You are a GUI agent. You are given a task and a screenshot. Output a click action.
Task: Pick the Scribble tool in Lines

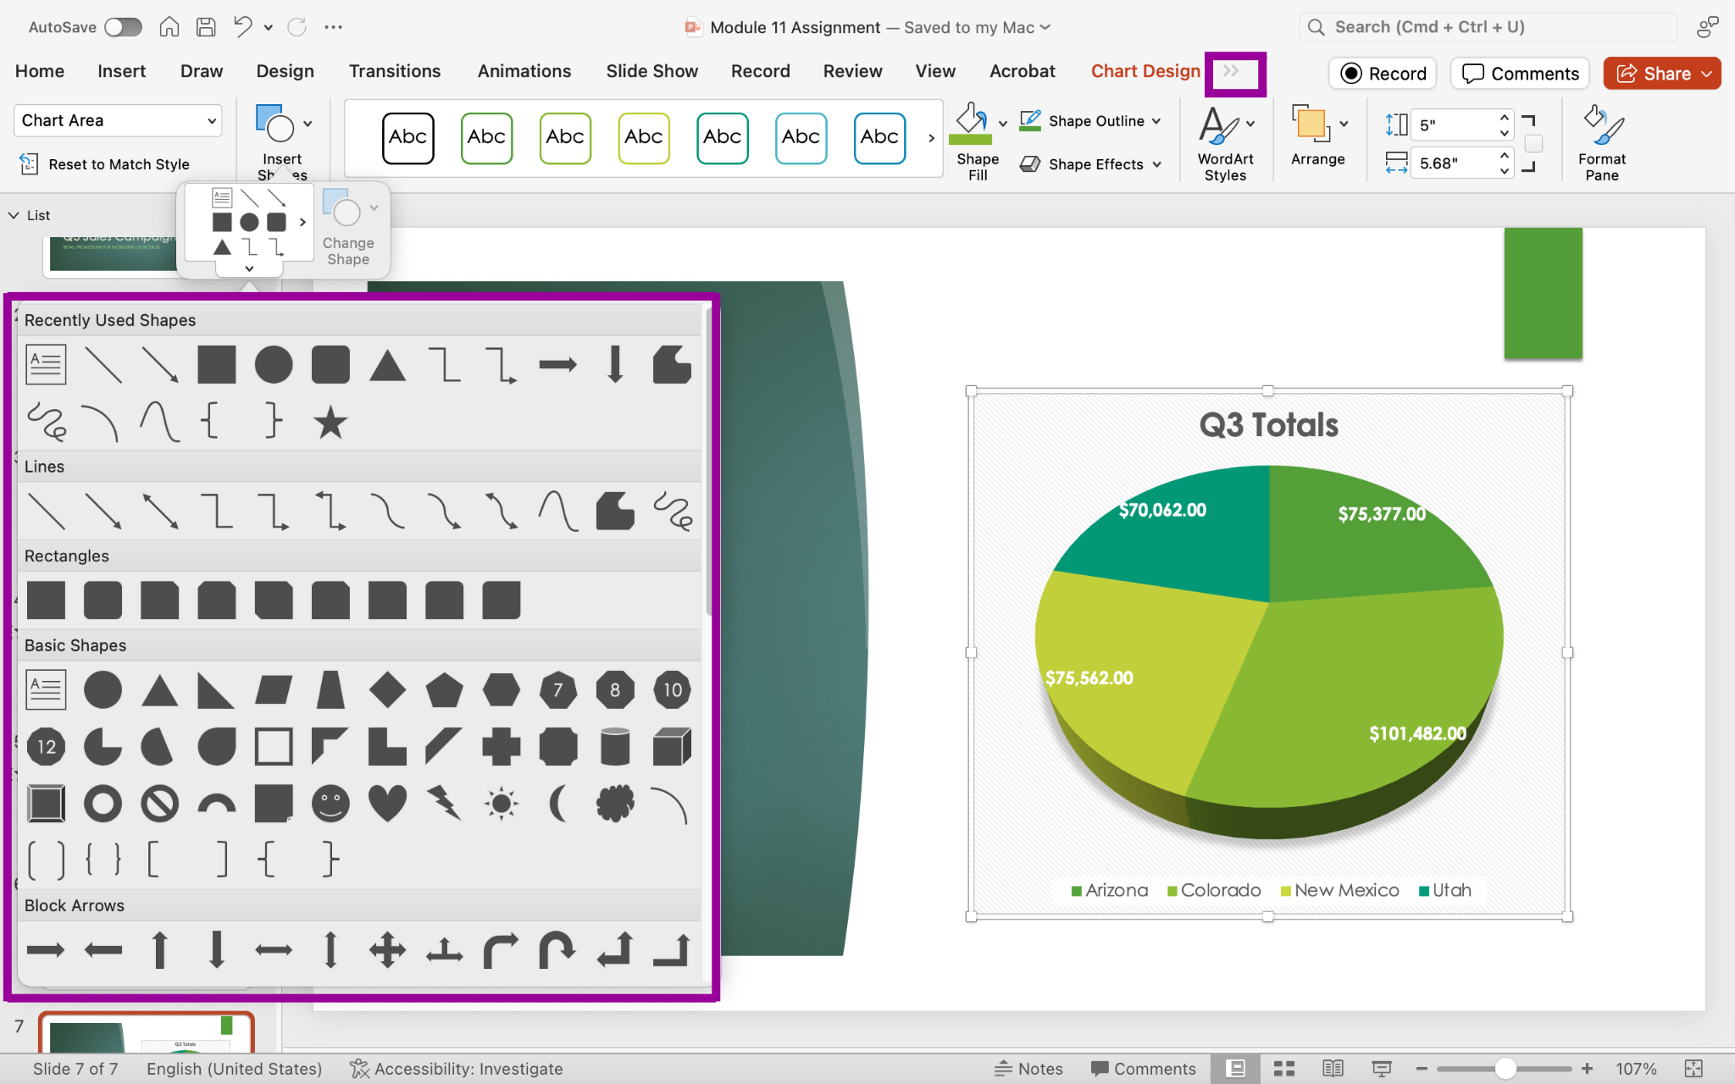(x=672, y=512)
